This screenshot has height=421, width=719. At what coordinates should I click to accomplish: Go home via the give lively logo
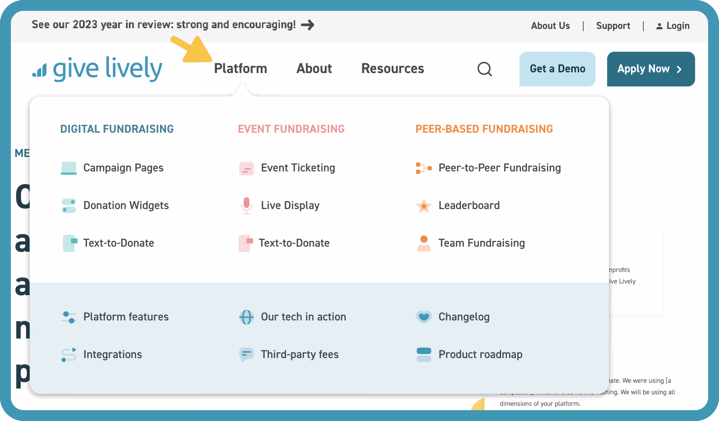[97, 69]
